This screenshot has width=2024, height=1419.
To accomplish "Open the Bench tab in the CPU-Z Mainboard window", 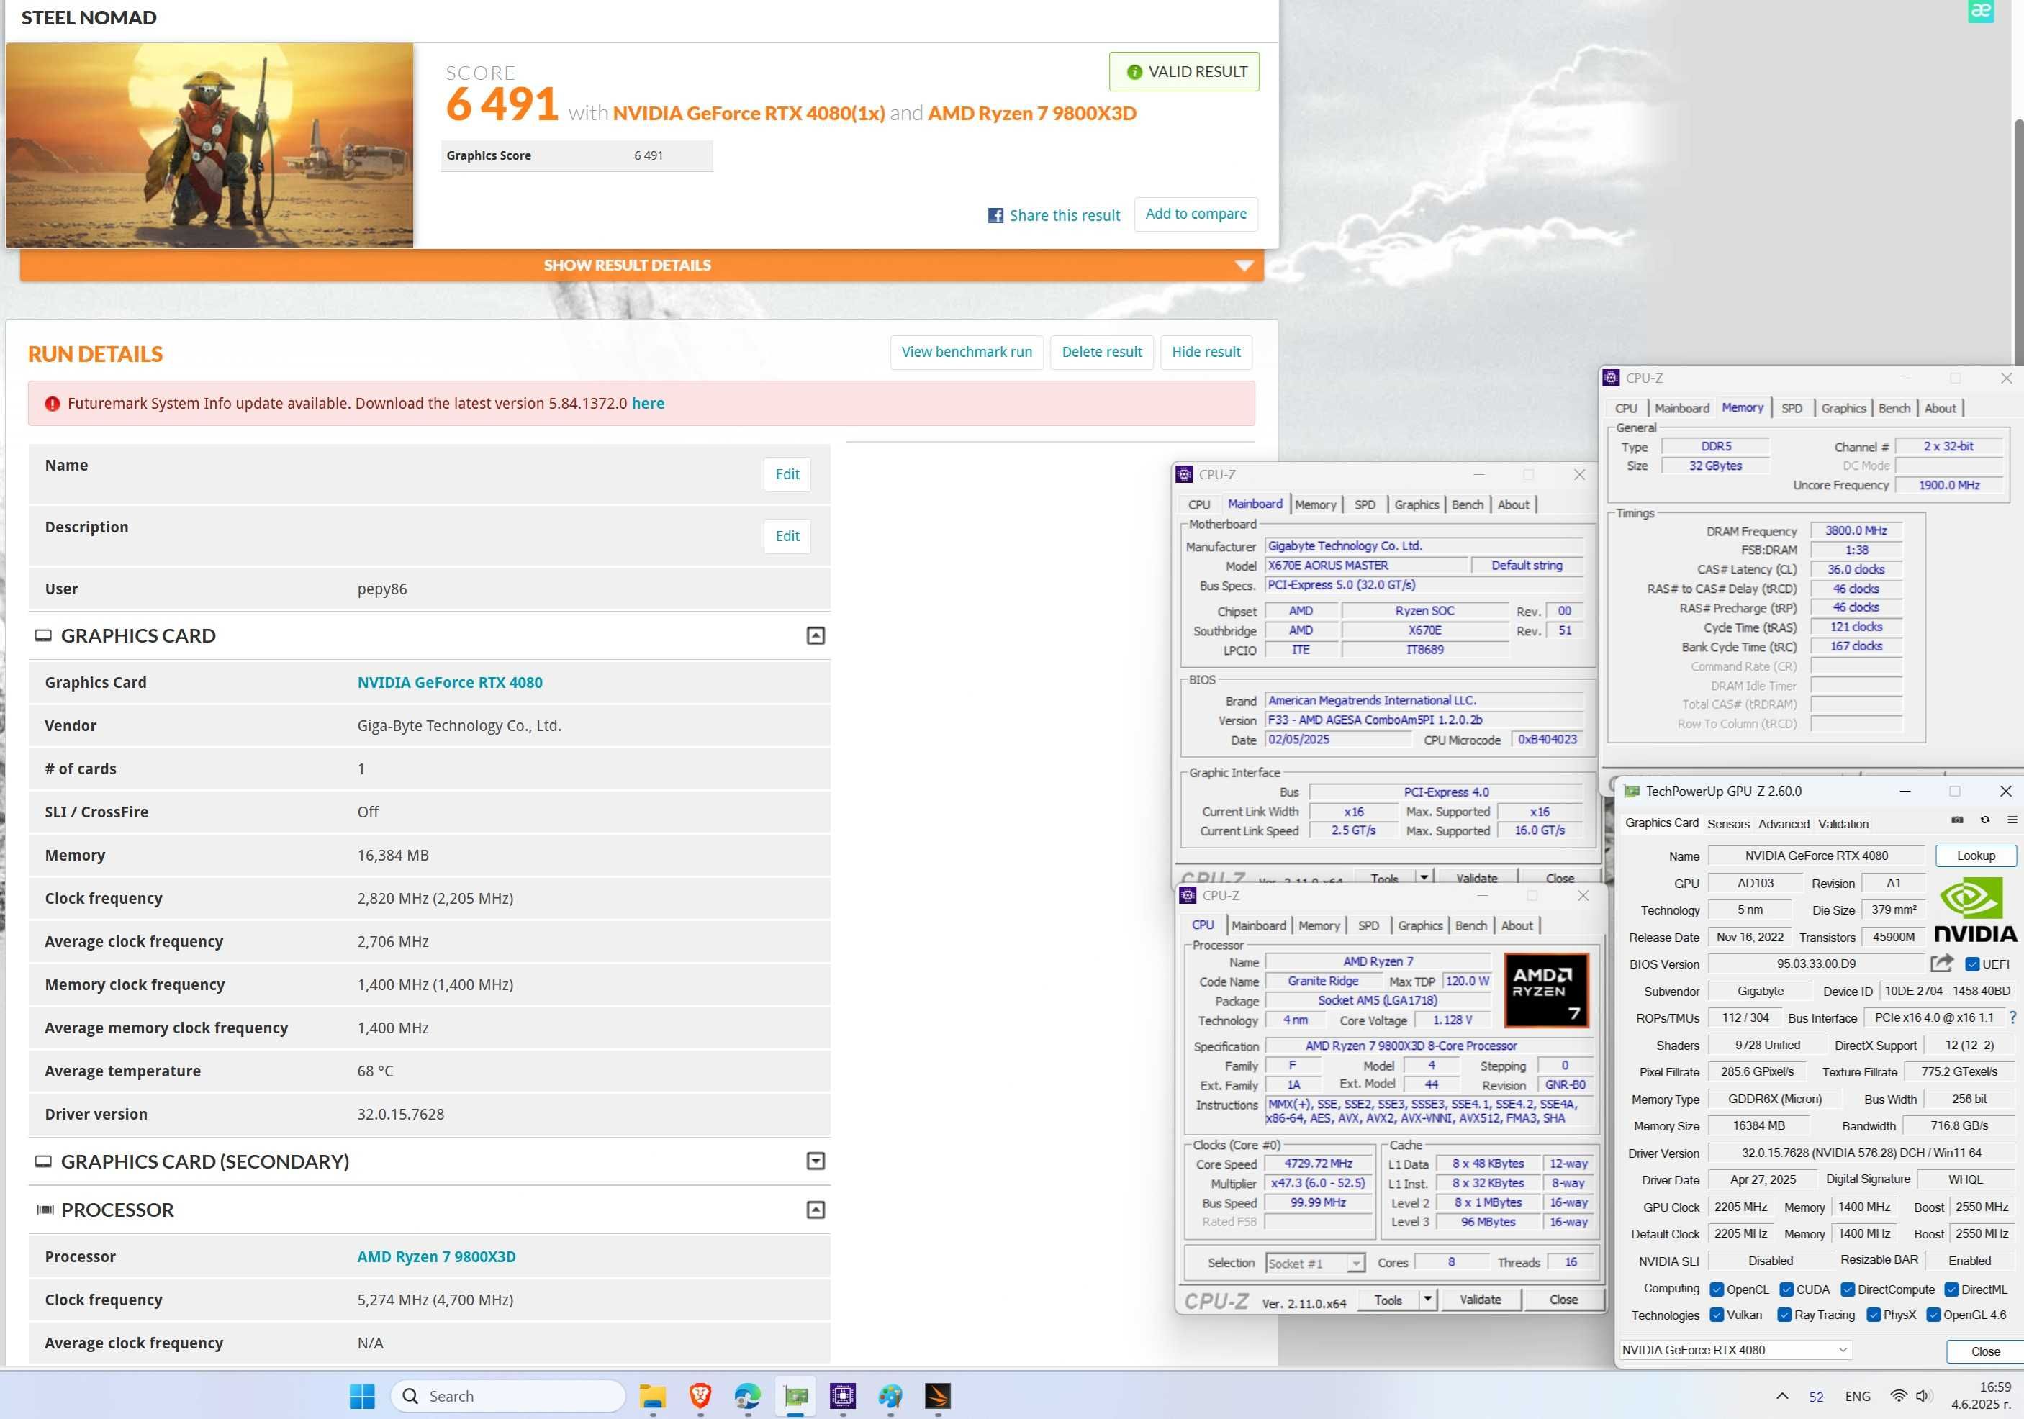I will (x=1467, y=505).
